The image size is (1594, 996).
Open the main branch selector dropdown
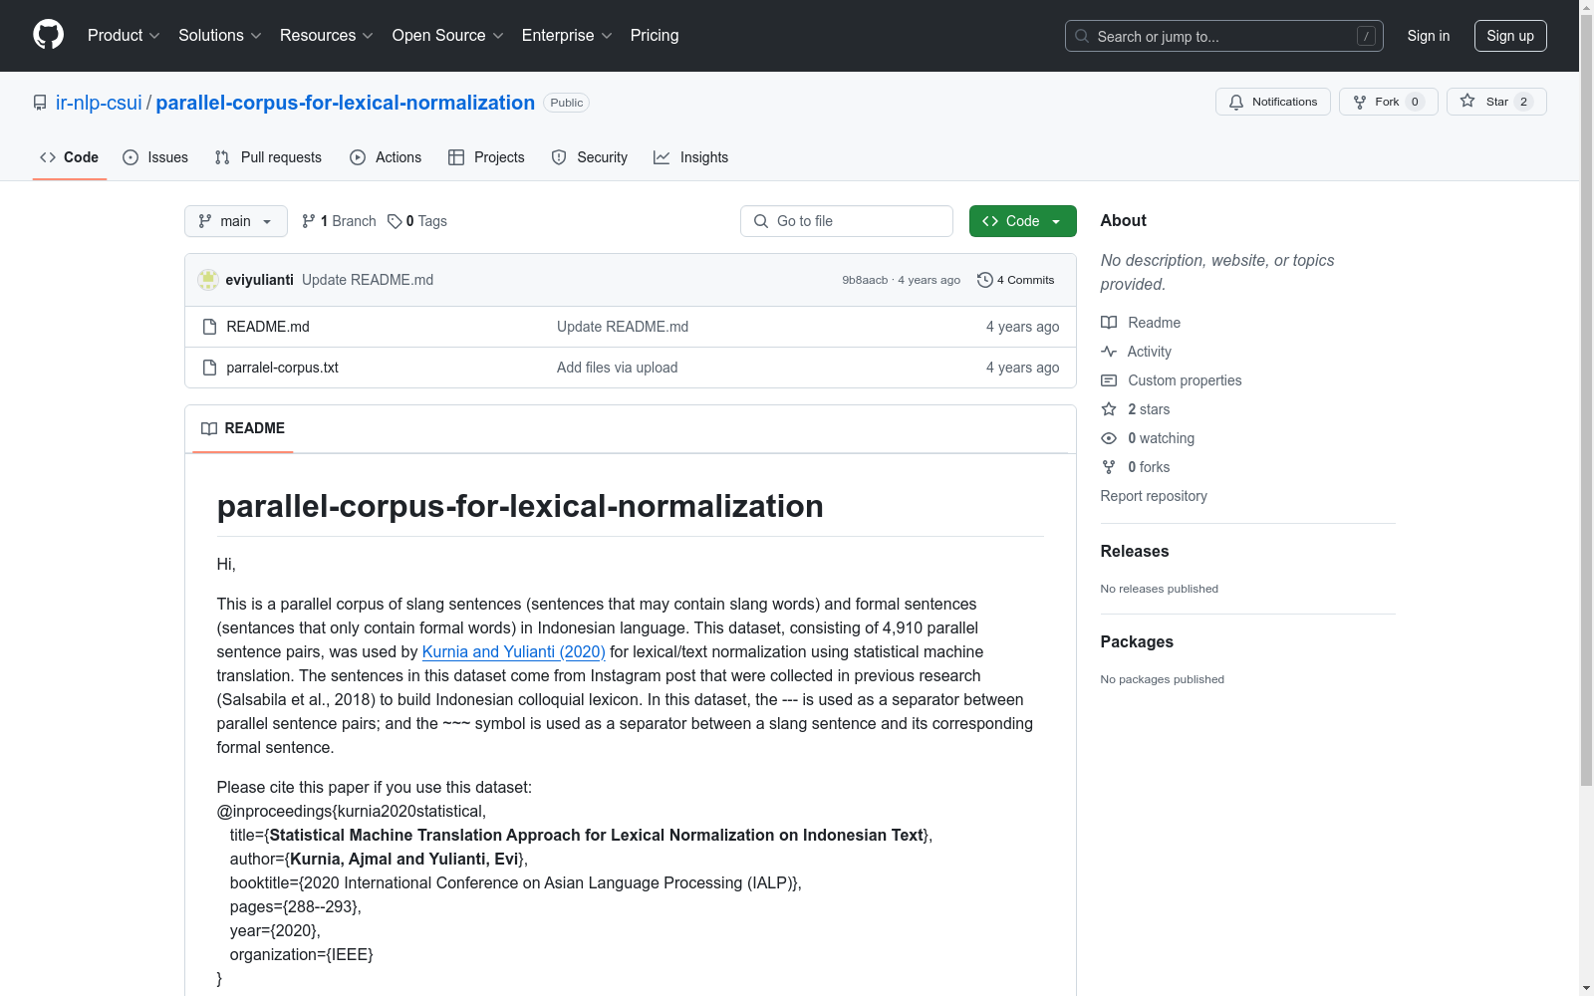tap(236, 221)
